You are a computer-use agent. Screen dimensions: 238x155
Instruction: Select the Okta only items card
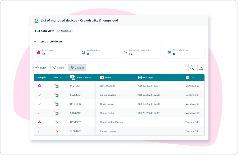(x=184, y=52)
